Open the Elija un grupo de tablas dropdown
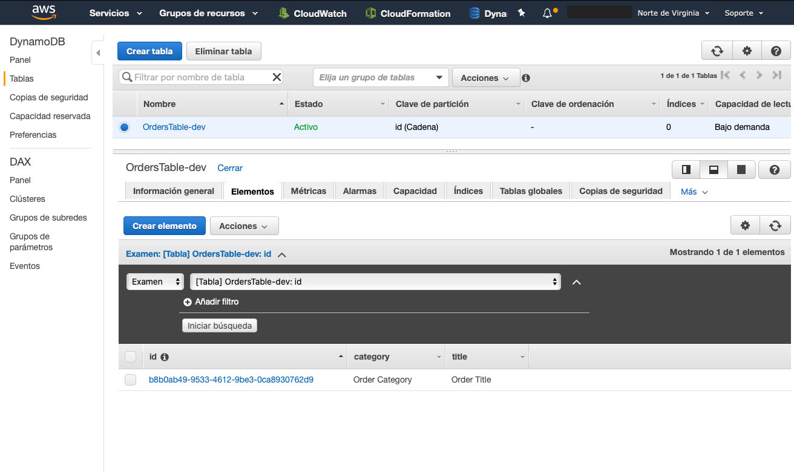 [x=380, y=77]
